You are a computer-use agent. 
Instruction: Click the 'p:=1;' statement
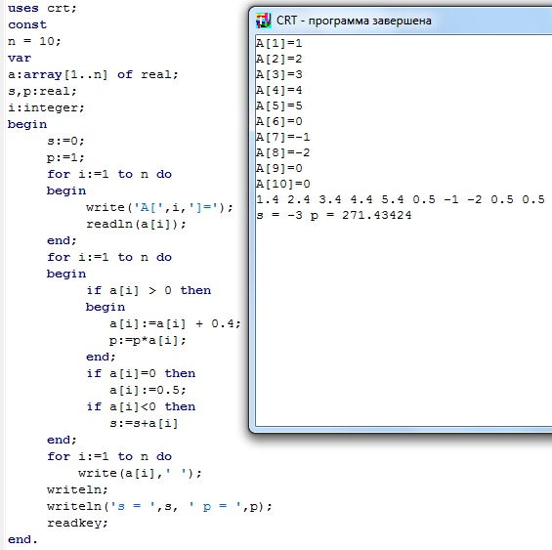pos(65,157)
